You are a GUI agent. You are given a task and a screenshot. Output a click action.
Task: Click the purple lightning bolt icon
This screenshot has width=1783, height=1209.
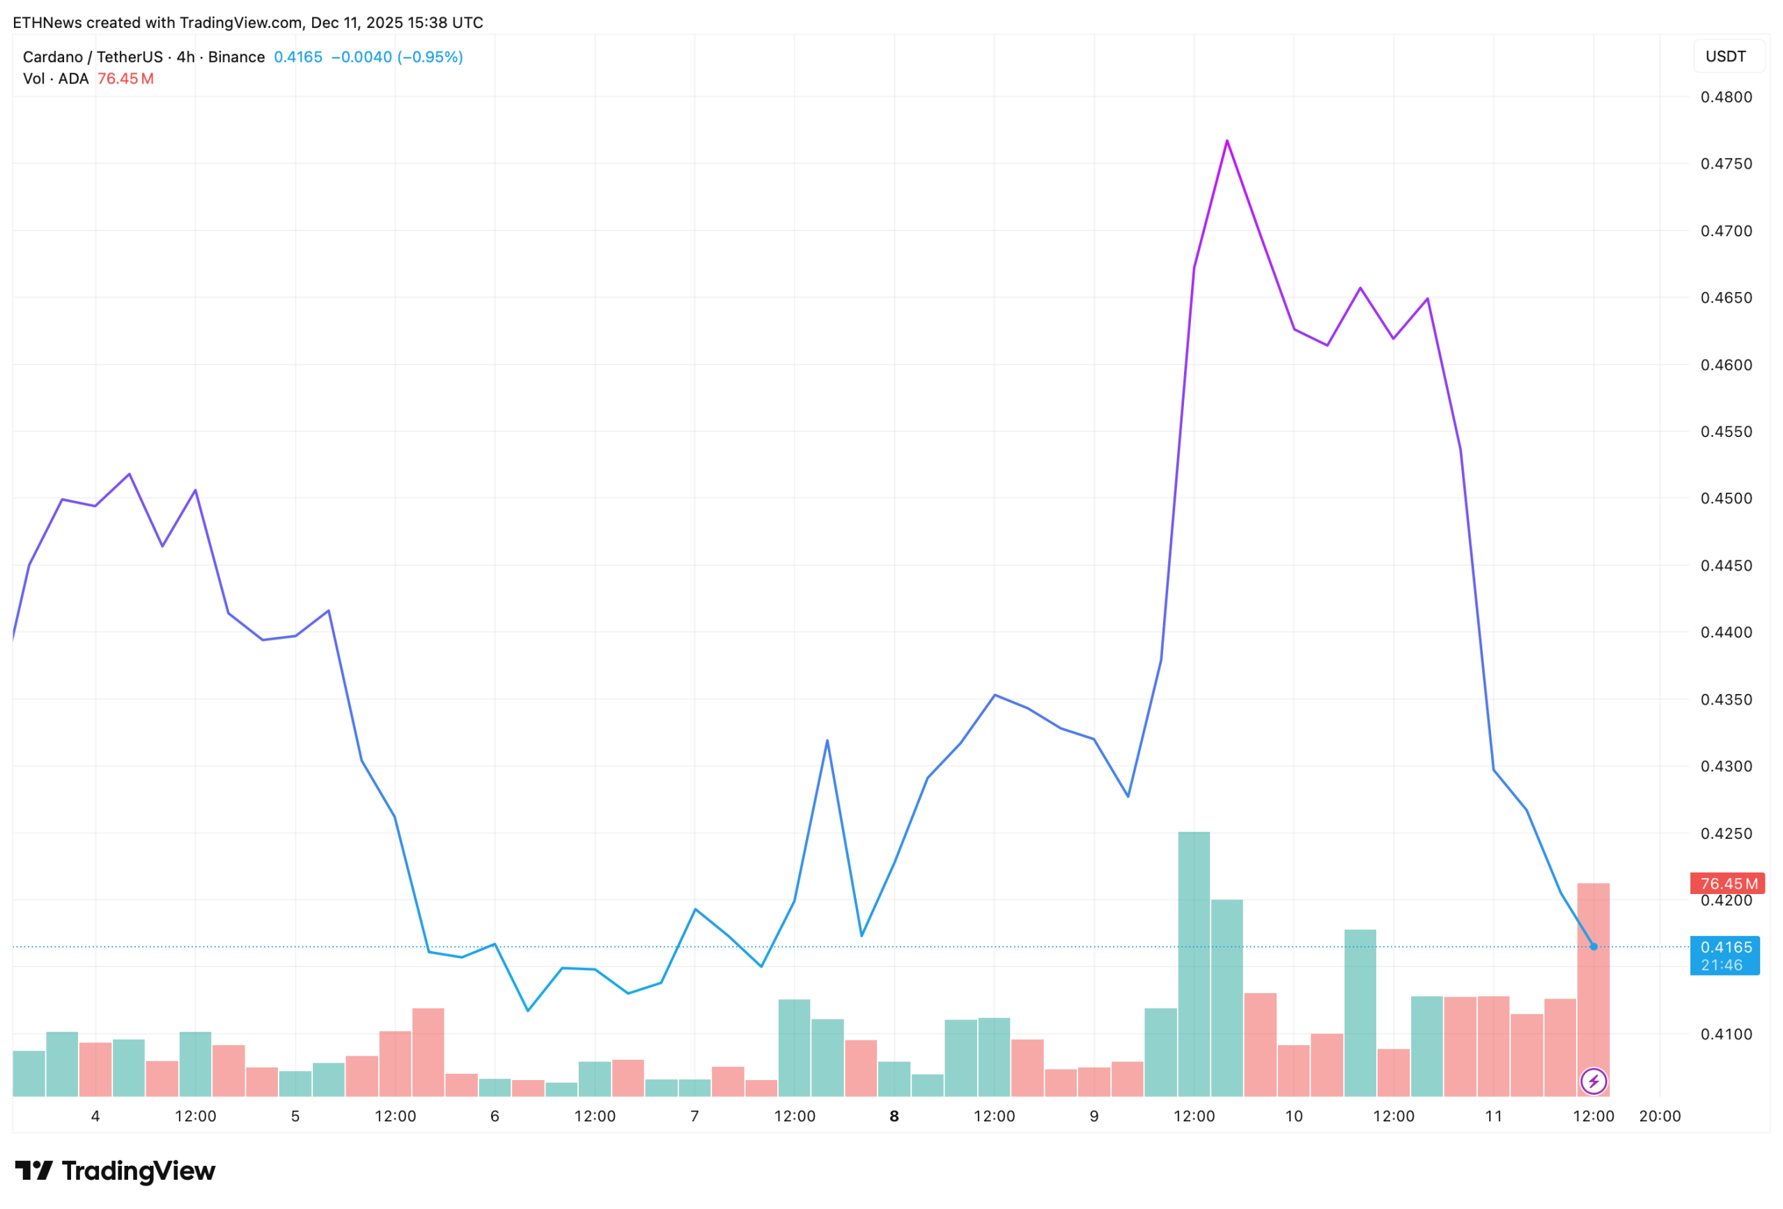(x=1594, y=1081)
